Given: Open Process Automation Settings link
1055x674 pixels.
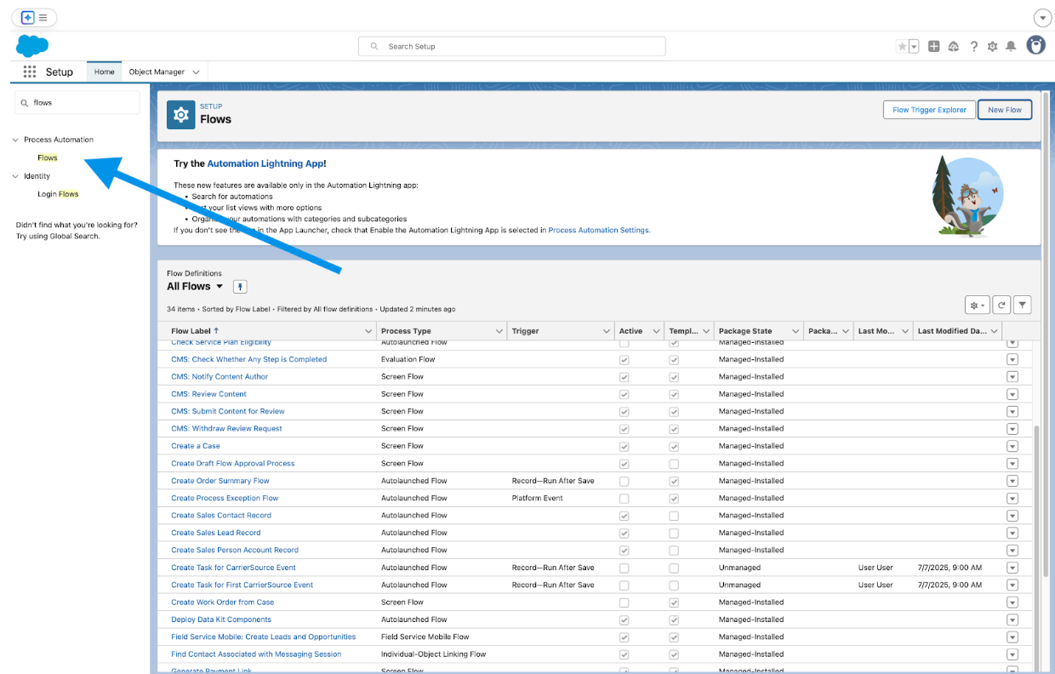Looking at the screenshot, I should pos(599,230).
